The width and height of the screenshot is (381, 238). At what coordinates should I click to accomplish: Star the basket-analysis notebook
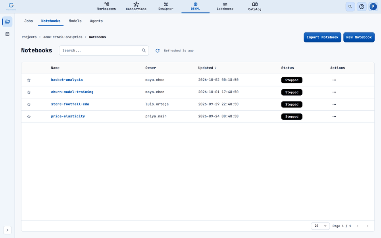(x=29, y=80)
